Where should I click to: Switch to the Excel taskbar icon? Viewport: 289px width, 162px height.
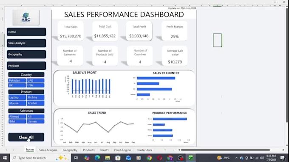pyautogui.click(x=191, y=158)
